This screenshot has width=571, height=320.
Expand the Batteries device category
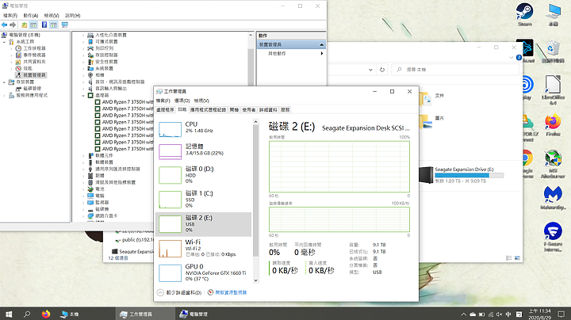tap(83, 189)
